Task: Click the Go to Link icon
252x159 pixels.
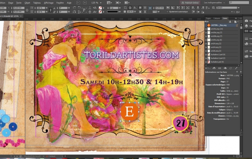Action: coord(225,68)
